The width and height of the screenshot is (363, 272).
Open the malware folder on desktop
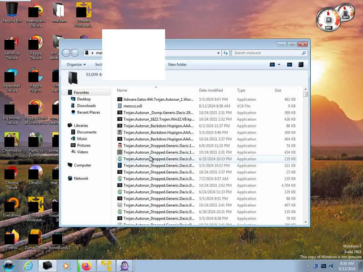click(x=60, y=13)
